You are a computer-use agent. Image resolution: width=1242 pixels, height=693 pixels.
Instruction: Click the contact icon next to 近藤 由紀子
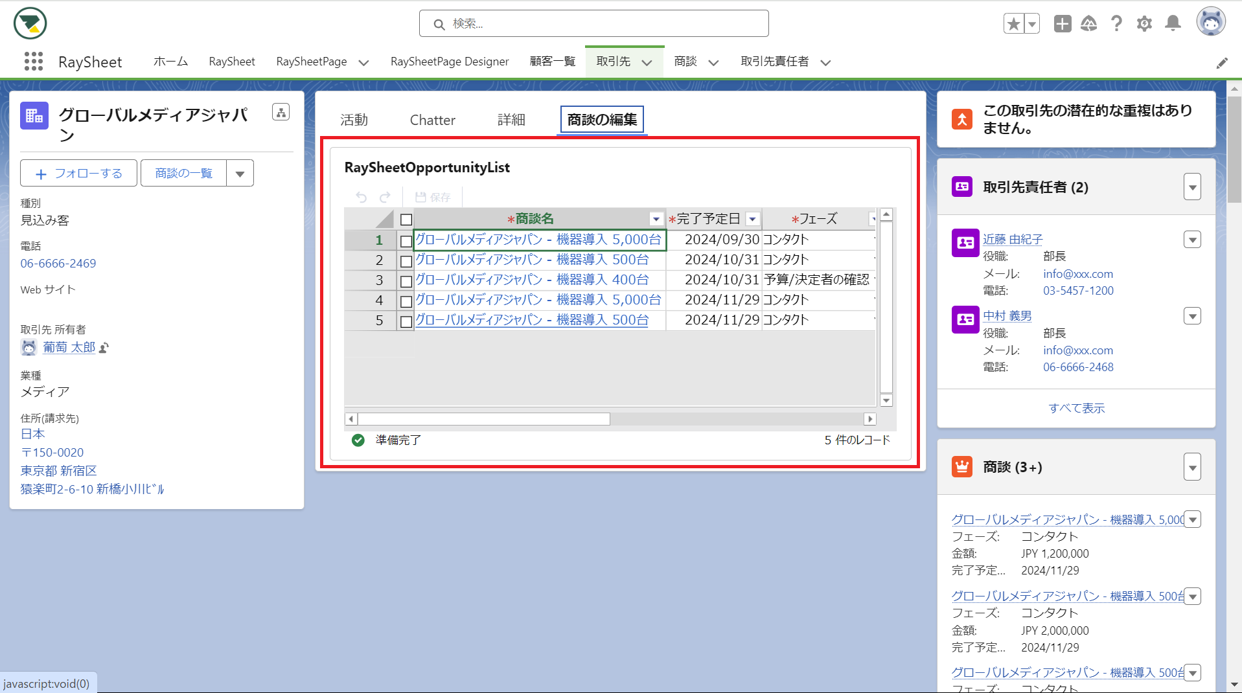pyautogui.click(x=965, y=243)
